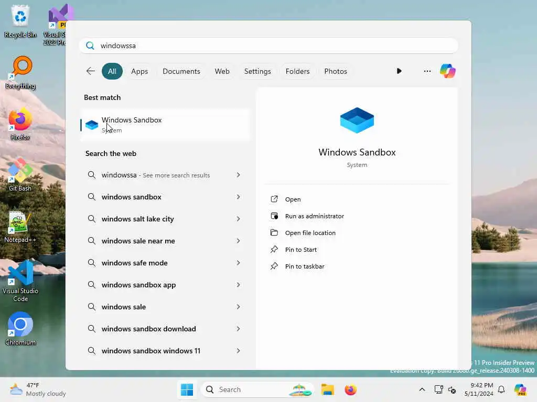Screen dimensions: 537x402
Task: Click the large Windows Sandbox icon in preview
Action: click(x=357, y=120)
